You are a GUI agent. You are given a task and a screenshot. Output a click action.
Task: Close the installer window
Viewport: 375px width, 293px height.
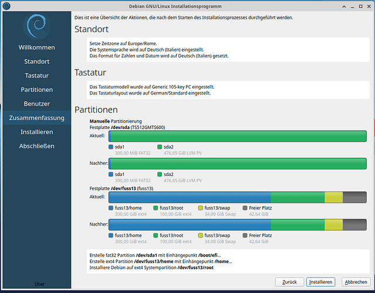click(x=369, y=6)
